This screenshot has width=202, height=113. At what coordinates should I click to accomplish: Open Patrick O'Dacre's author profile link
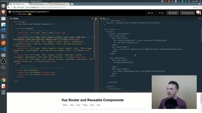tap(23, 14)
